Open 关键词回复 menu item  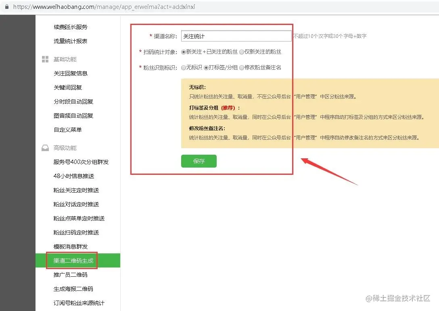(x=68, y=87)
